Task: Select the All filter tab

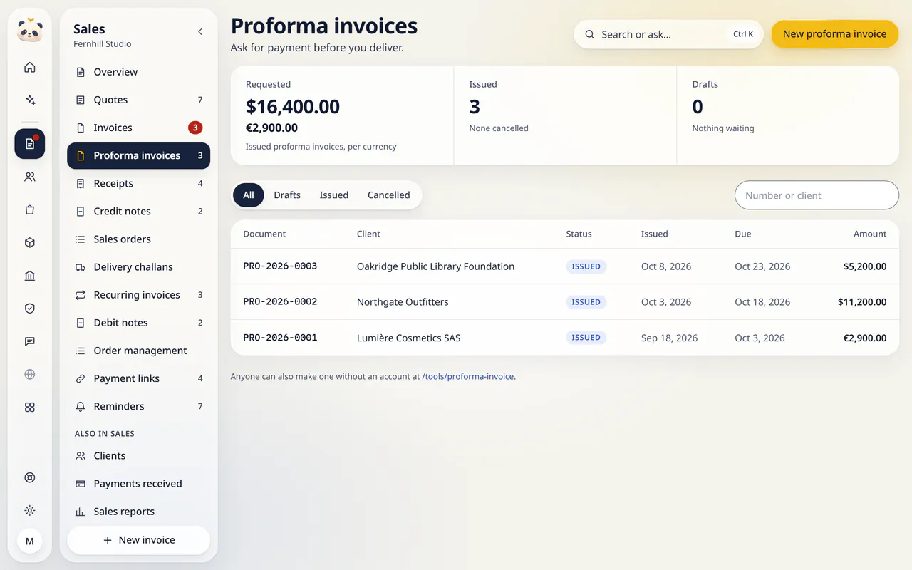Action: click(x=249, y=195)
